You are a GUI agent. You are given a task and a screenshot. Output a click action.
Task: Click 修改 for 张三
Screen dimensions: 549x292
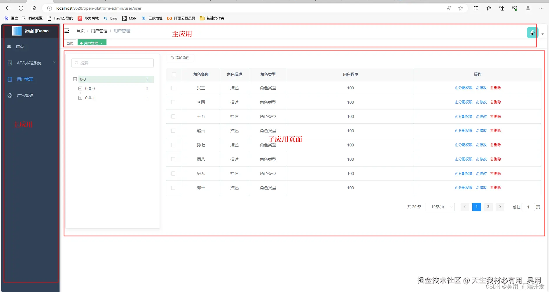tap(481, 88)
